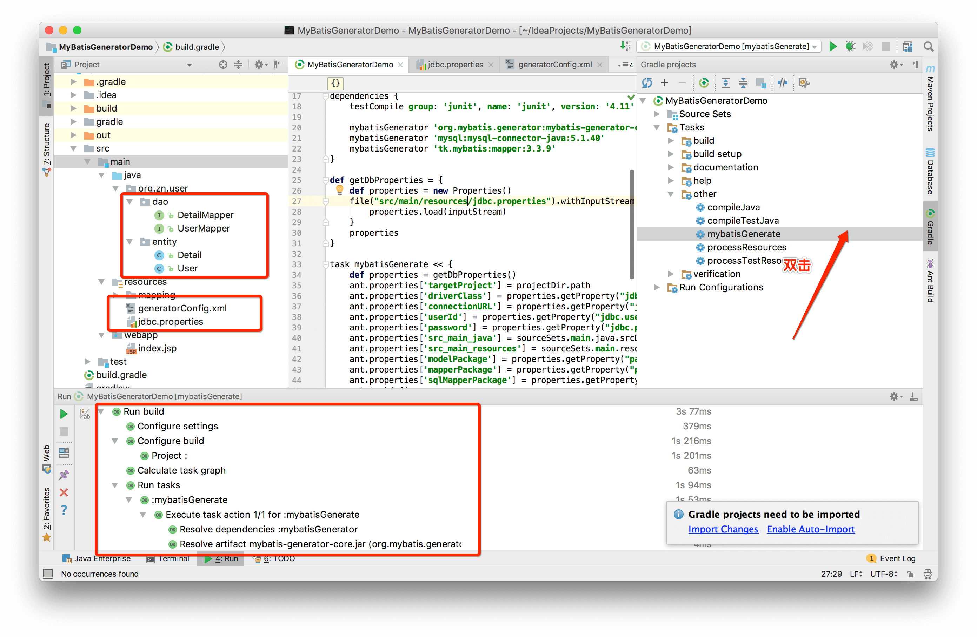Collapse the Tasks node in Gradle panel
The image size is (977, 637).
[x=657, y=128]
